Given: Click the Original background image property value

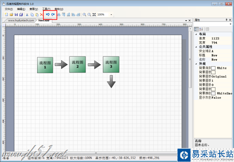Looking at the screenshot, I should [219, 77].
